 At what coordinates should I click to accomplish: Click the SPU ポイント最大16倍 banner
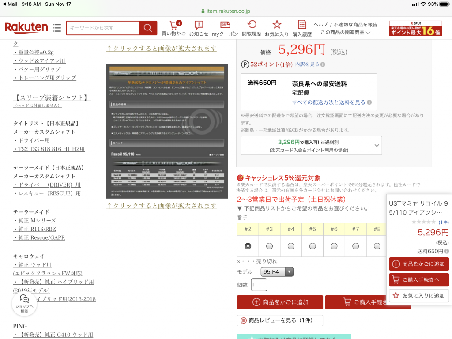tap(415, 28)
